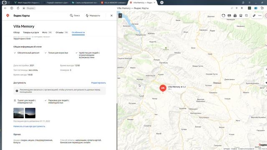This screenshot has width=267, height=150.
Task: Select the Особенности tab
Action: coord(78,32)
